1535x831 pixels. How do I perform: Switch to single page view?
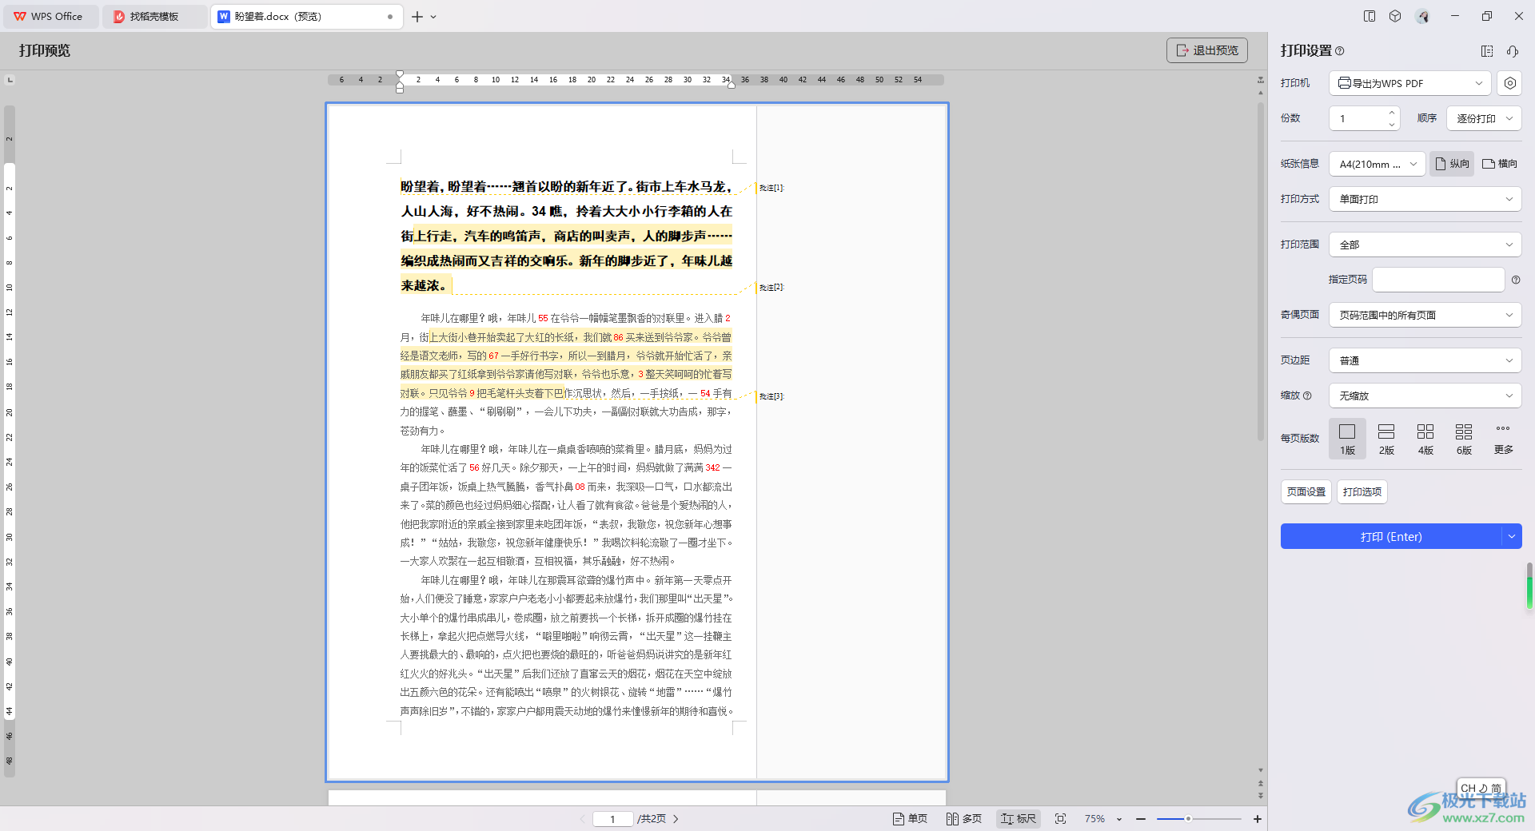click(x=910, y=819)
